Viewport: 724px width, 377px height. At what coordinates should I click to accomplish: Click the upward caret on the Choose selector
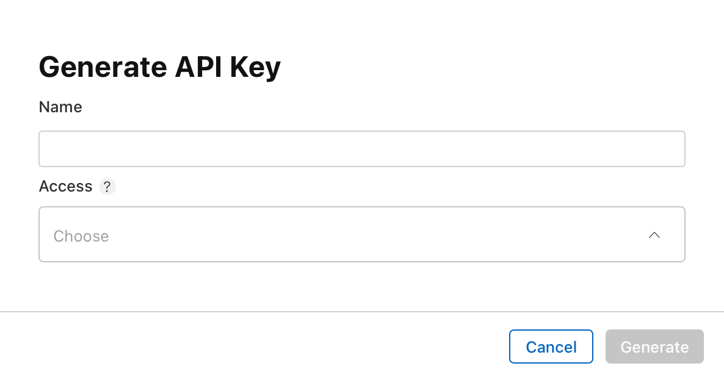[x=654, y=235]
